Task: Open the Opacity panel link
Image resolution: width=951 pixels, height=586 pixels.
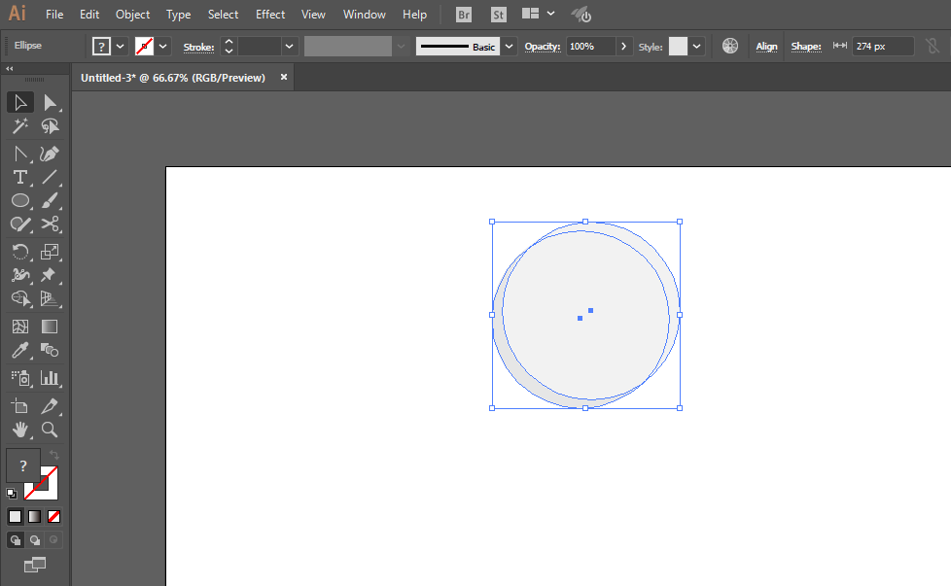Action: [543, 47]
